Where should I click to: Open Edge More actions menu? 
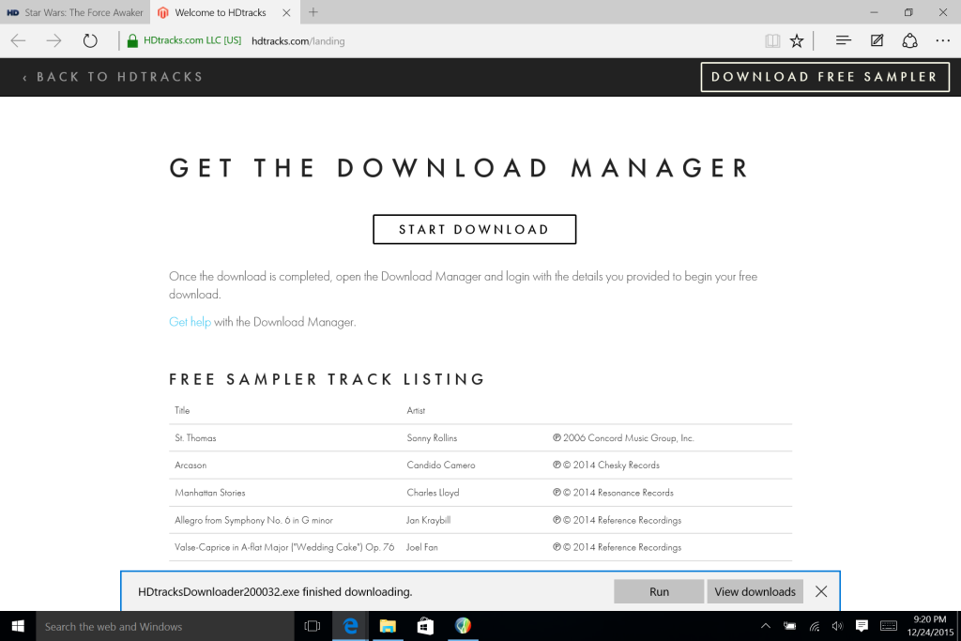point(942,41)
